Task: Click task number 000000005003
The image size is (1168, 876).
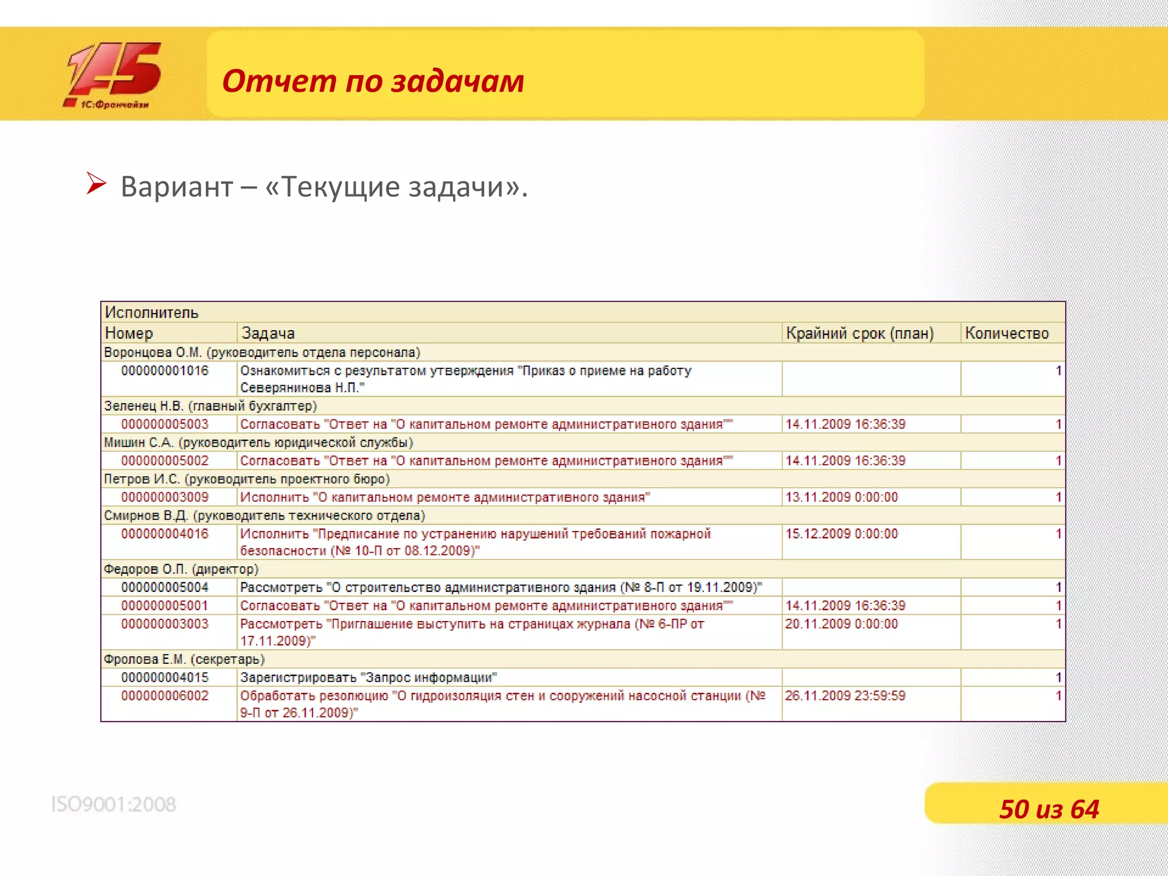Action: [x=165, y=424]
